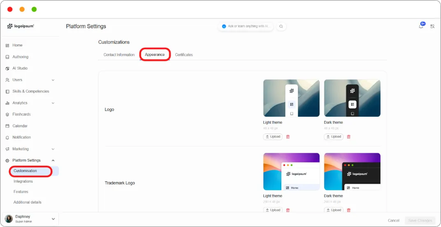This screenshot has height=227, width=441.
Task: Open the Analytics section
Action: (30, 103)
